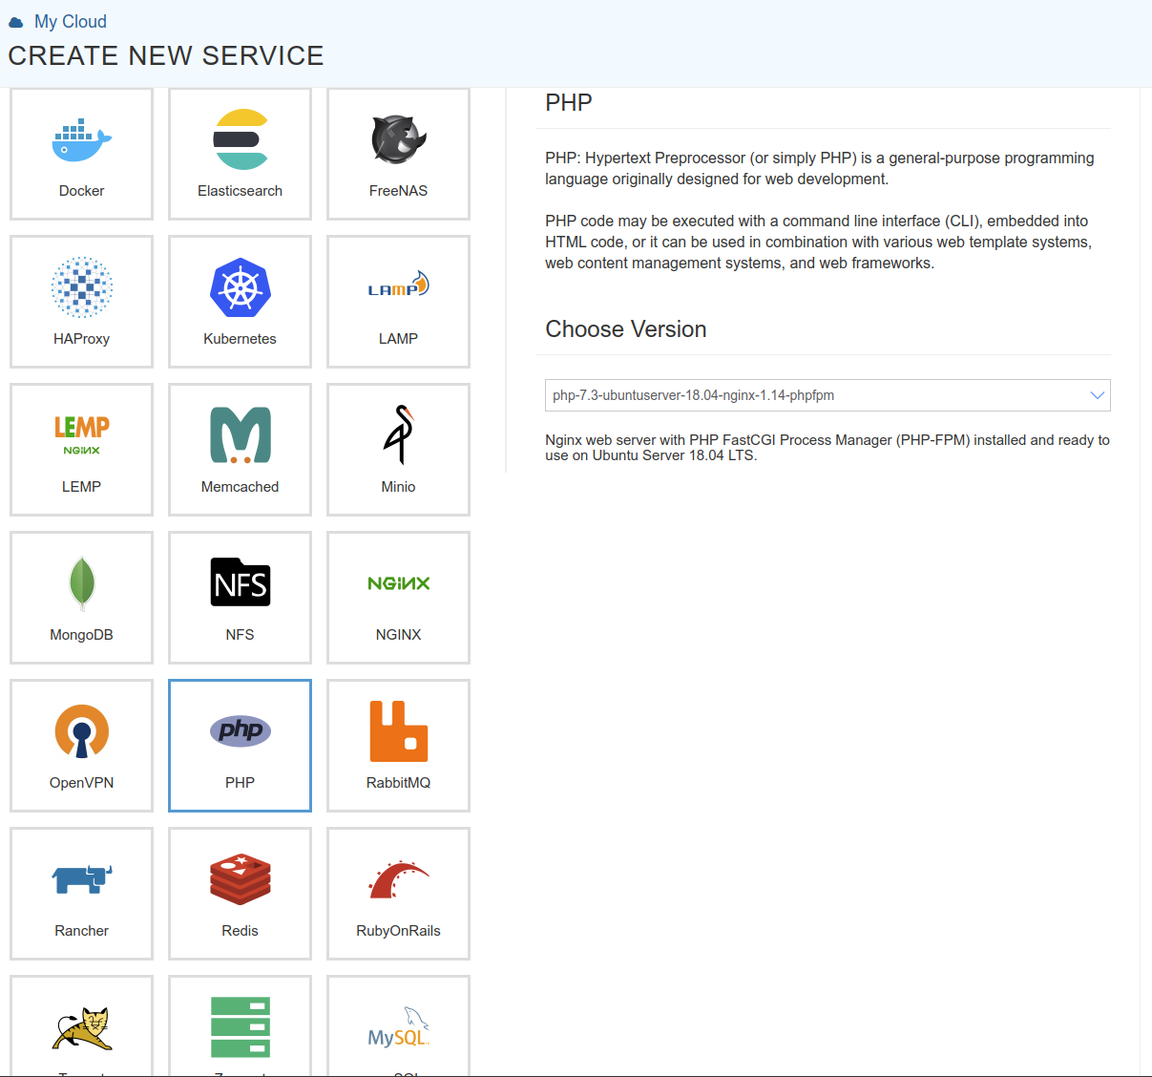Choose the Elasticsearch service icon
This screenshot has height=1077, width=1152.
click(241, 140)
